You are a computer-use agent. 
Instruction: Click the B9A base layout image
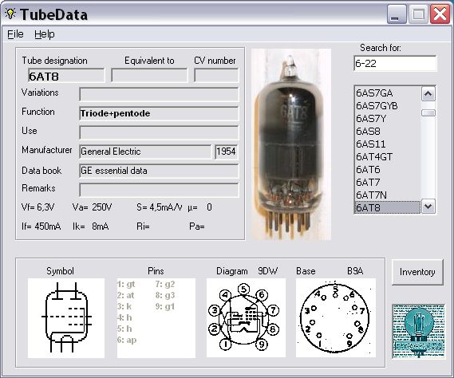pos(336,318)
